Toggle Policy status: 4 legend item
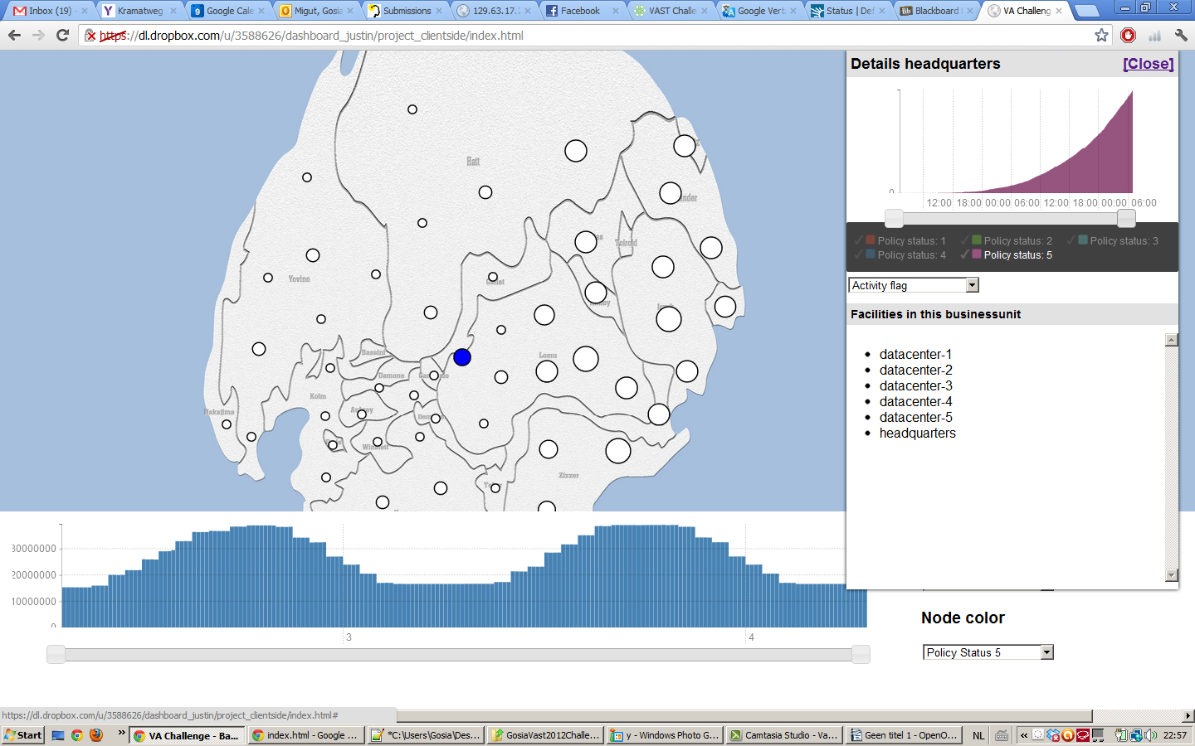The height and width of the screenshot is (746, 1195). coord(900,254)
